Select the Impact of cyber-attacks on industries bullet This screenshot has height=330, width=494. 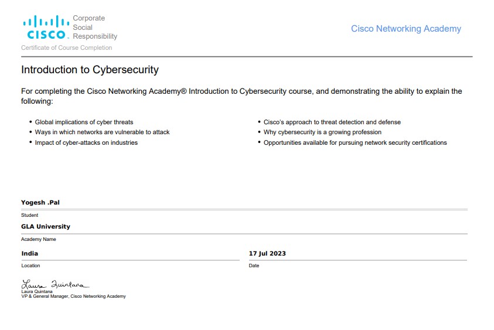[86, 142]
